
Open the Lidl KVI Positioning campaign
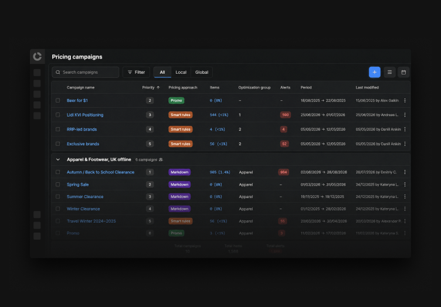(85, 115)
